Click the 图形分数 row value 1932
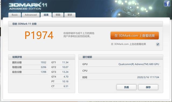The width and height of the screenshot is (172, 102). [x=44, y=62]
